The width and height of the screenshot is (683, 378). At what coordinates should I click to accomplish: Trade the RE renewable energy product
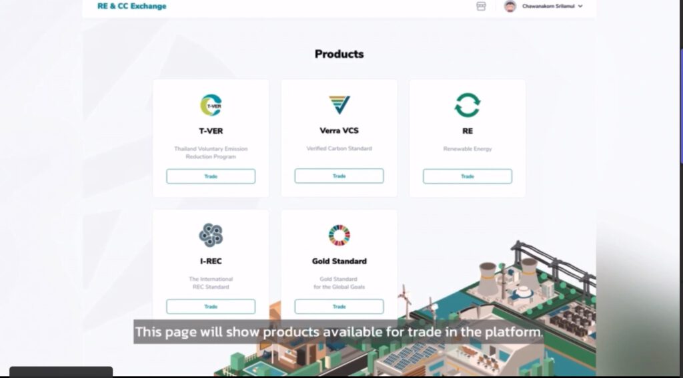pos(468,176)
